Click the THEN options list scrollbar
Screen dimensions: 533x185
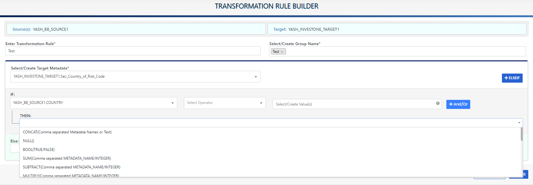pos(521,135)
